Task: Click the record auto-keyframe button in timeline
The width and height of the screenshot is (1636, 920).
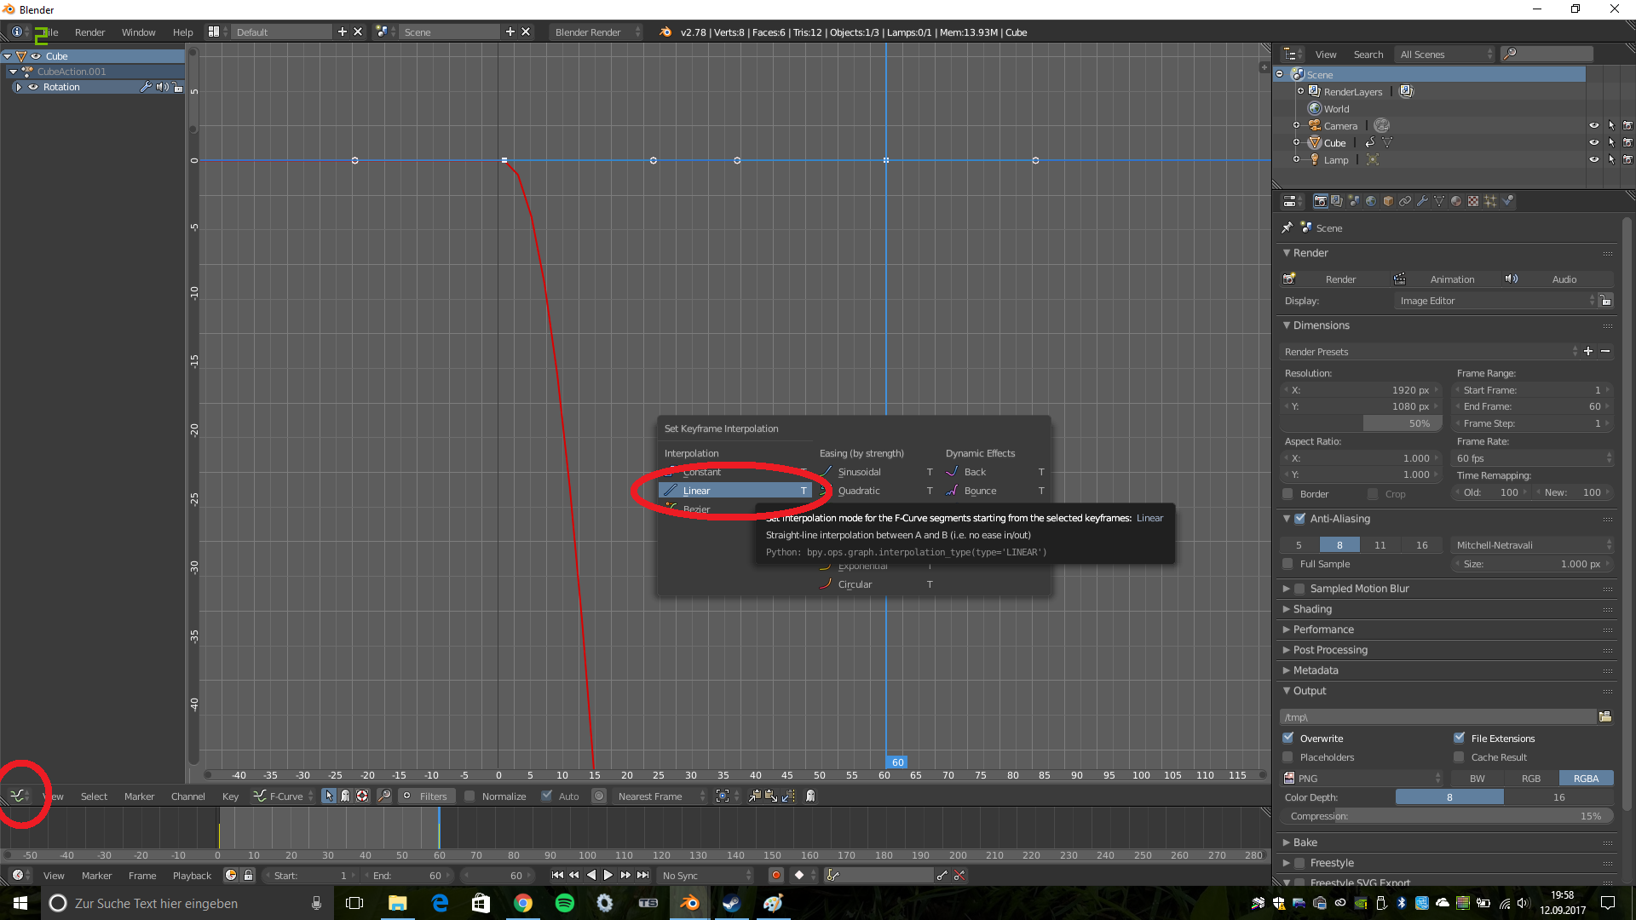Action: click(x=775, y=875)
